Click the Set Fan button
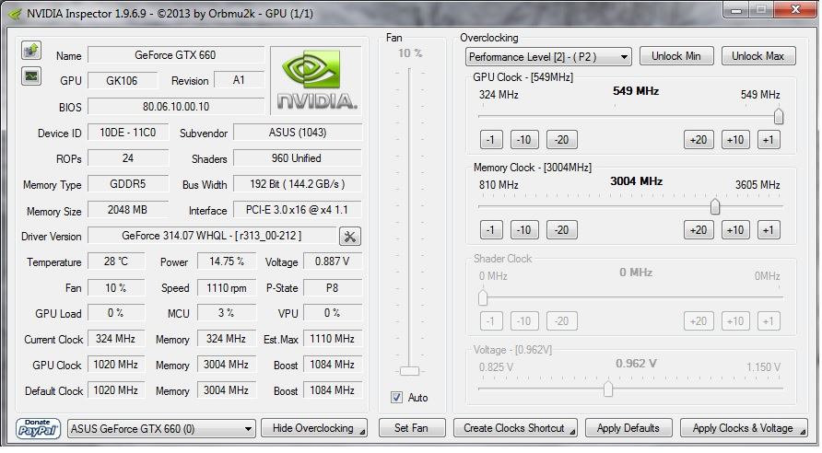Screen dimensions: 822x453 click(x=412, y=428)
